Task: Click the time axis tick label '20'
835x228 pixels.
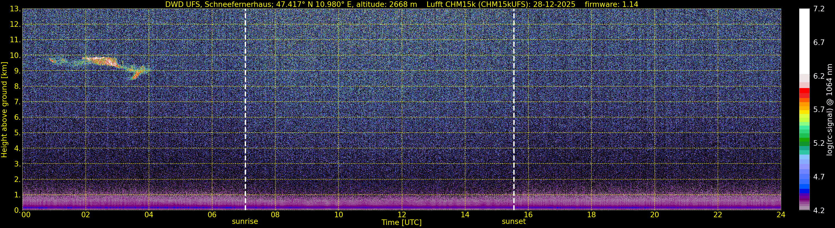Action: [655, 215]
